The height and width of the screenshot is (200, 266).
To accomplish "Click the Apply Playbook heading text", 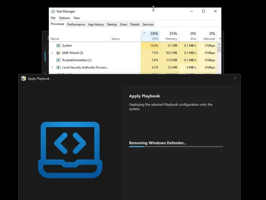I will pos(144,96).
